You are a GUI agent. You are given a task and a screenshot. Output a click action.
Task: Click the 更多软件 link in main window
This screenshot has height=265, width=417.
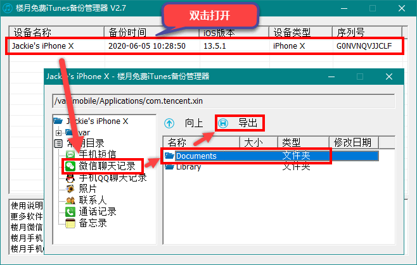[x=27, y=216]
